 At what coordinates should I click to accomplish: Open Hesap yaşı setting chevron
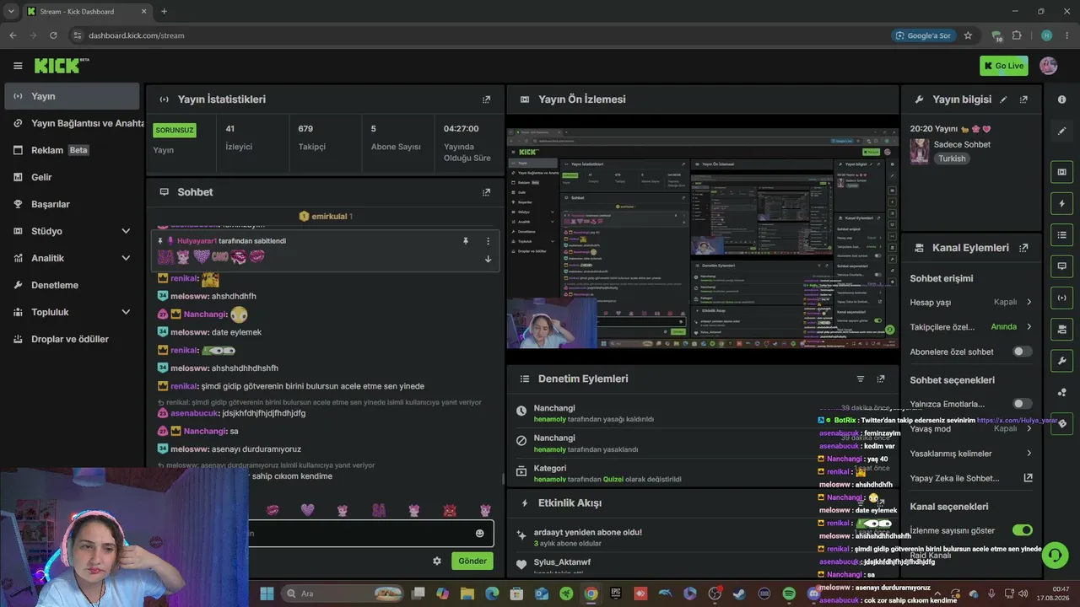(x=1029, y=302)
